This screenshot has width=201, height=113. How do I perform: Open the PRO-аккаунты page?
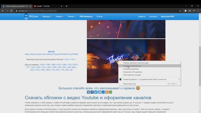point(86,17)
